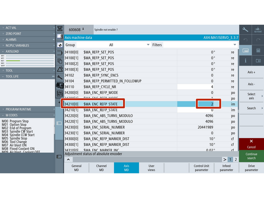Click the M03 Spindle CW Start entry
Viewport: 264px width, 198px height.
(x=17, y=132)
